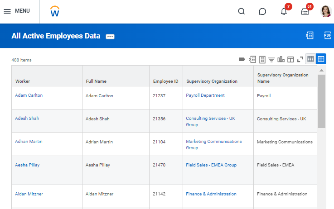The image size is (334, 209).
Task: Open the search magnifier icon
Action: (242, 11)
